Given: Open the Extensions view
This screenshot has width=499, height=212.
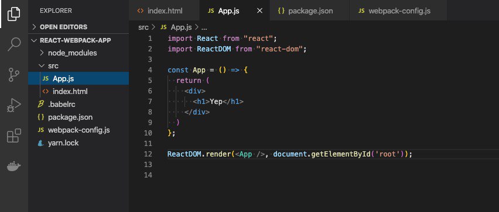Looking at the screenshot, I should (13, 135).
